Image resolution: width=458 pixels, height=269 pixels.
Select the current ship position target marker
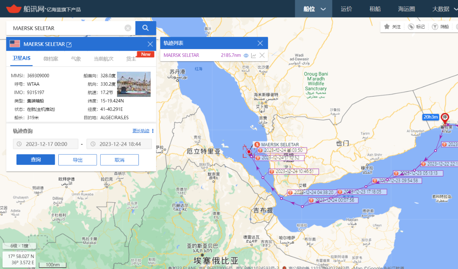249,152
